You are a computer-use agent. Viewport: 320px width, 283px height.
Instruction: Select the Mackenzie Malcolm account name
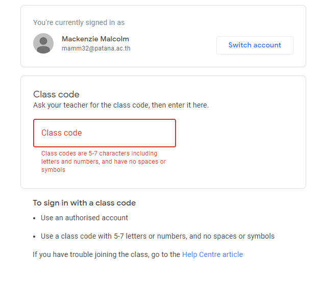pyautogui.click(x=95, y=39)
